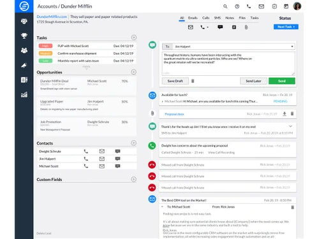Viewport: 319px width, 239px height.
Task: Open the To recipient dropdown for Jim Halpert
Action: [292, 47]
